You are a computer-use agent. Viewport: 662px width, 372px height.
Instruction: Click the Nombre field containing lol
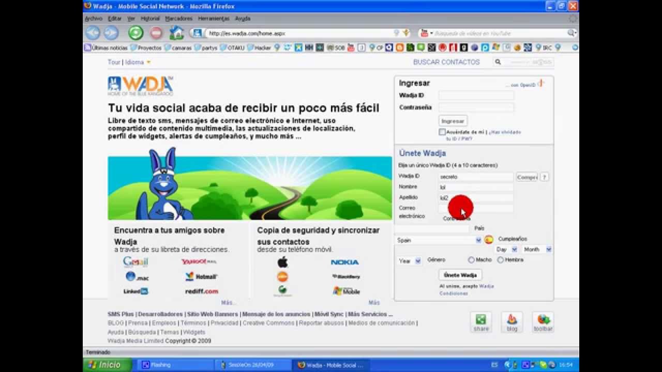click(x=476, y=187)
